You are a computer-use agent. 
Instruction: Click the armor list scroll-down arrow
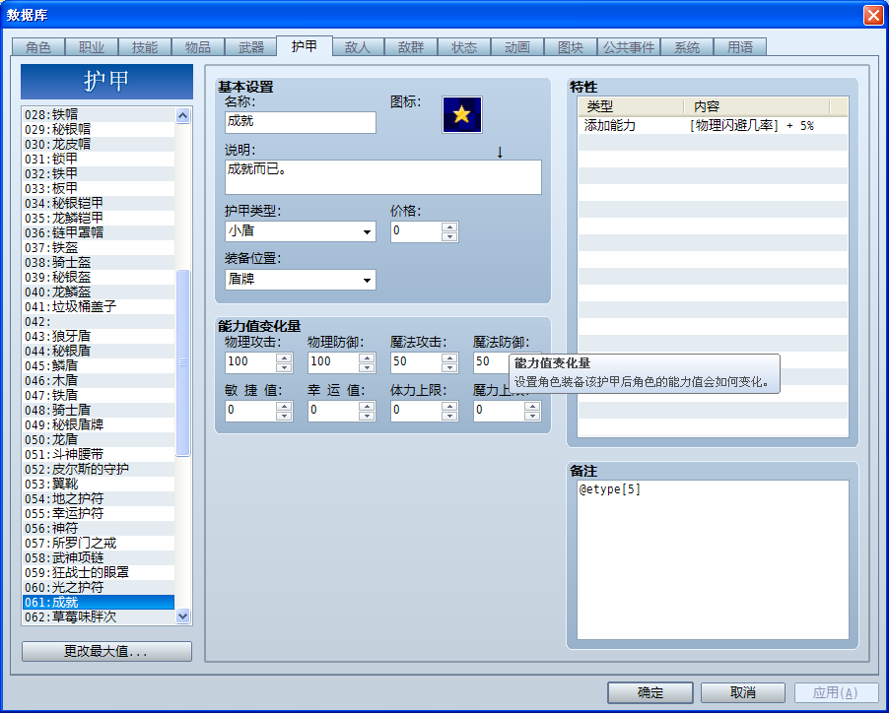(x=182, y=616)
